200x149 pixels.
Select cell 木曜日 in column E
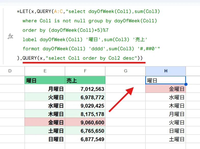click(x=45, y=114)
